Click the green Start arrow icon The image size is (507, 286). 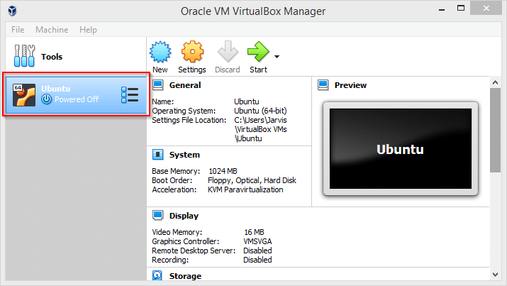[258, 53]
